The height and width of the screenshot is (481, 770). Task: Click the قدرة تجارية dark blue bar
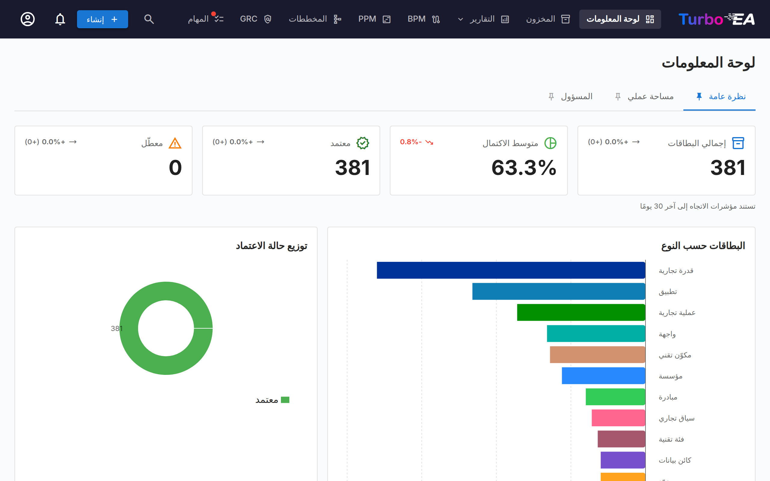point(511,270)
